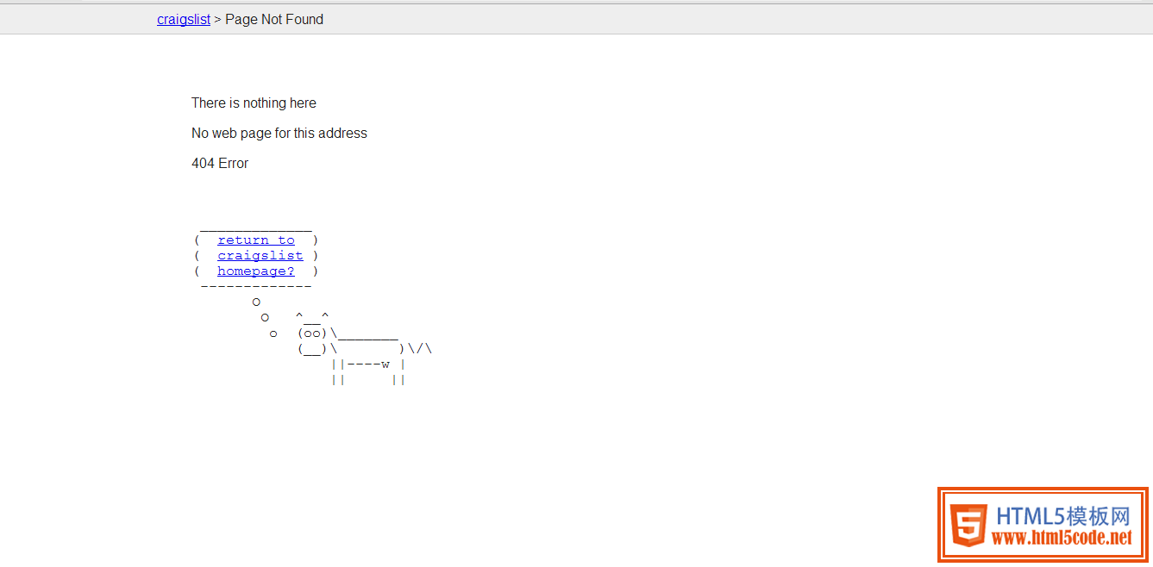Click the middle thought bubble circle

click(x=265, y=317)
